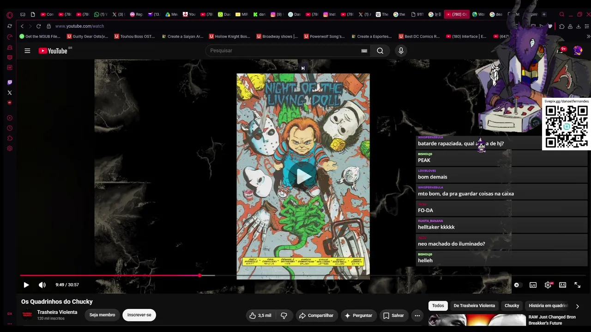This screenshot has width=591, height=332.
Task: Go to the YouTube home logo
Action: [53, 51]
